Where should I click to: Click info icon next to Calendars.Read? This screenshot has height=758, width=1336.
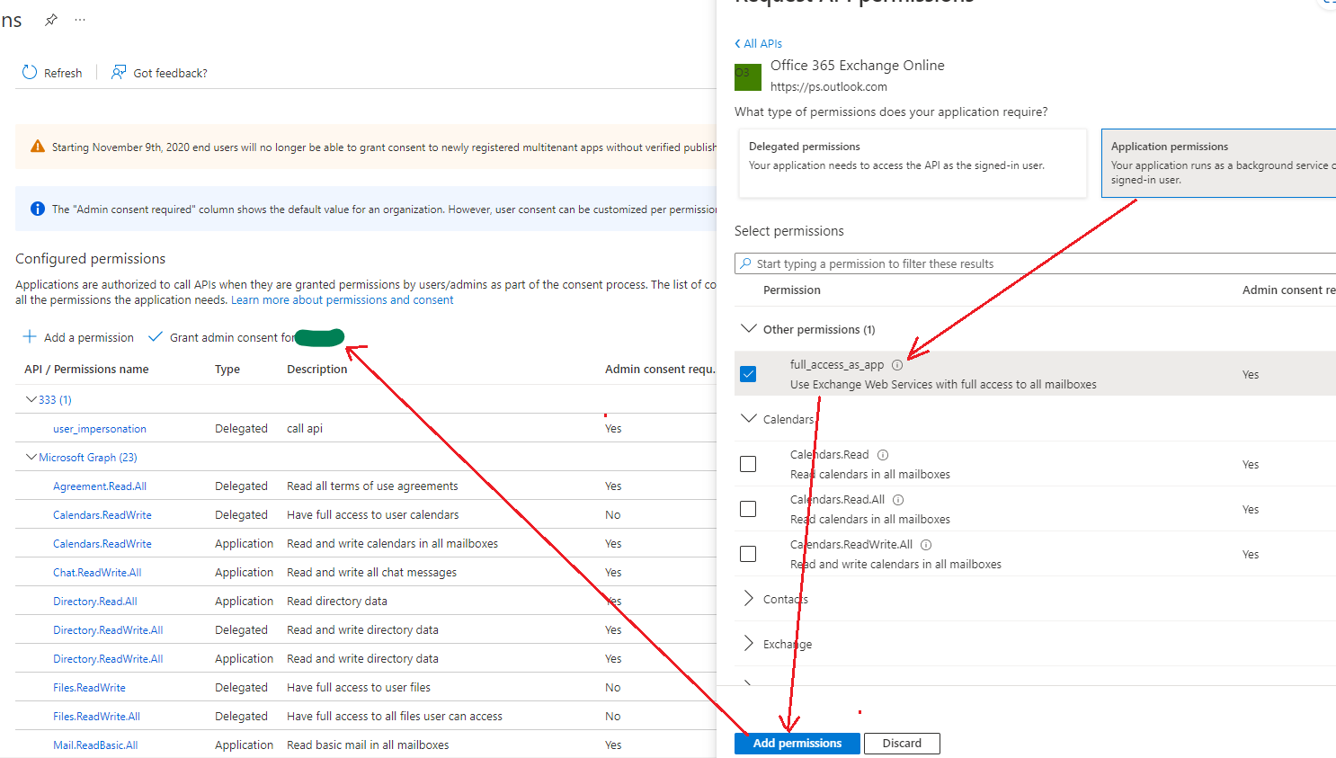883,455
